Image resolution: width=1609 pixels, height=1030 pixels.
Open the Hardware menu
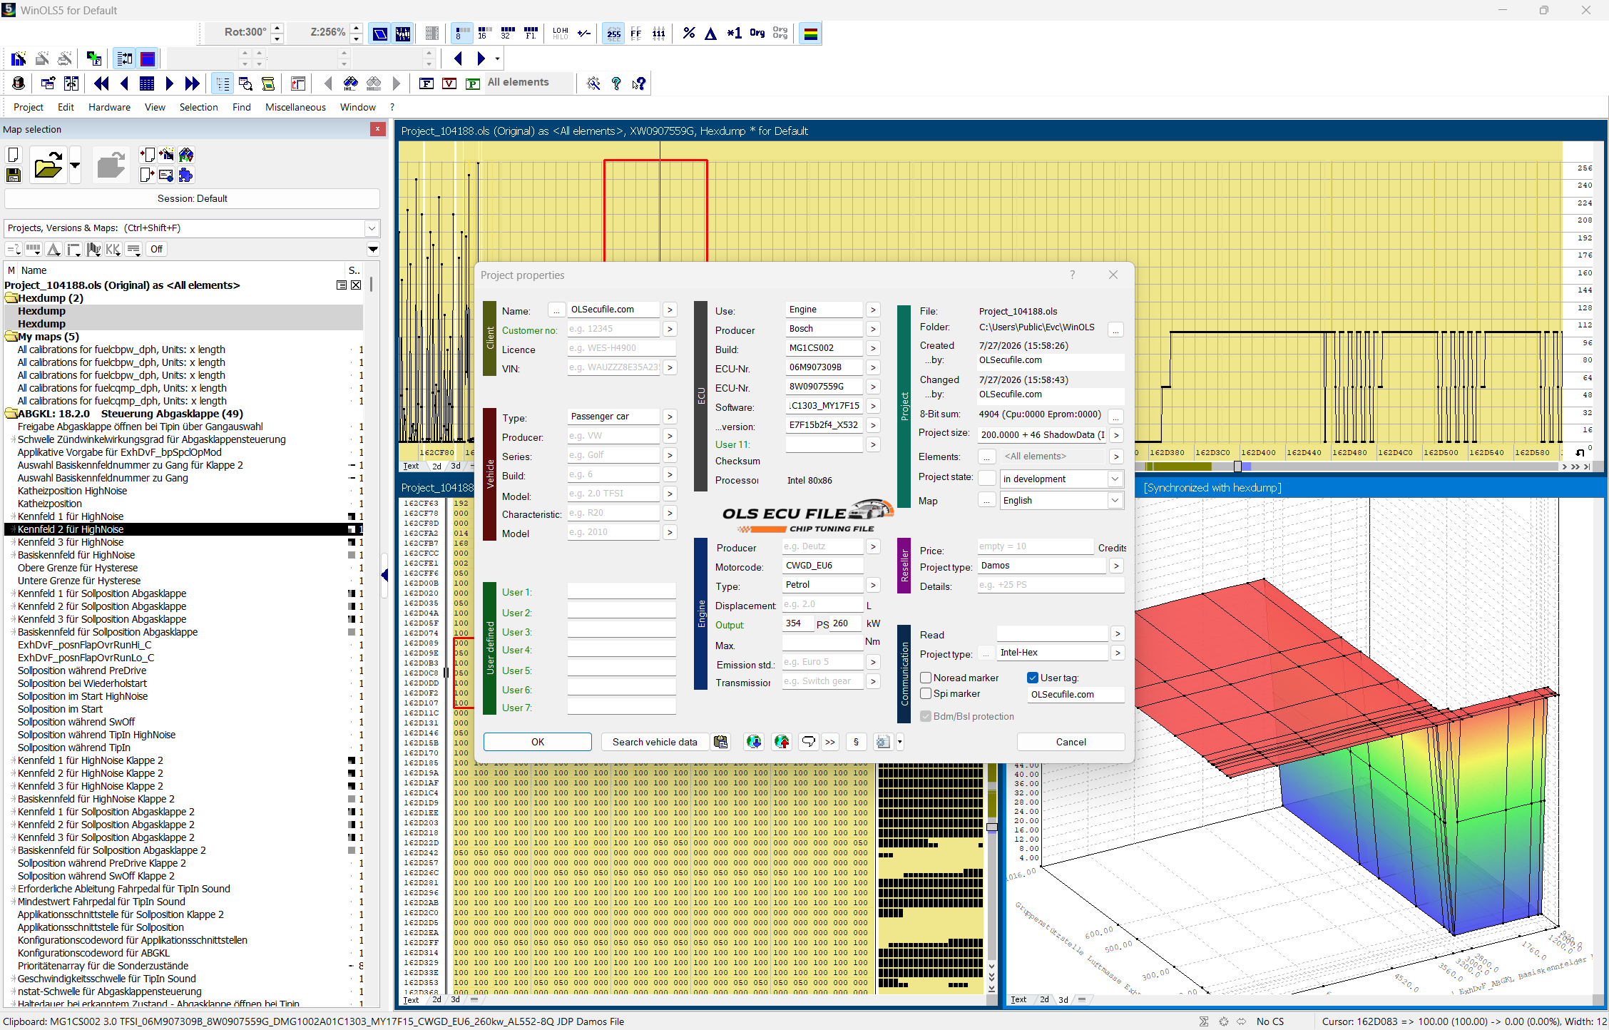109,107
